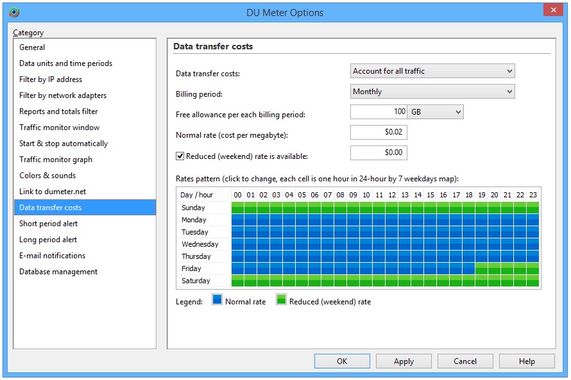Click the DU Meter app icon in title bar
571x380 pixels.
pyautogui.click(x=14, y=12)
